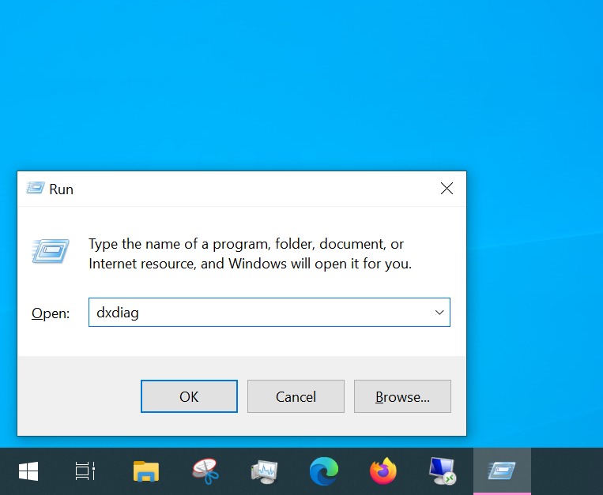The image size is (603, 495).
Task: Open Remote Desktop Connection from the taskbar
Action: pyautogui.click(x=443, y=471)
